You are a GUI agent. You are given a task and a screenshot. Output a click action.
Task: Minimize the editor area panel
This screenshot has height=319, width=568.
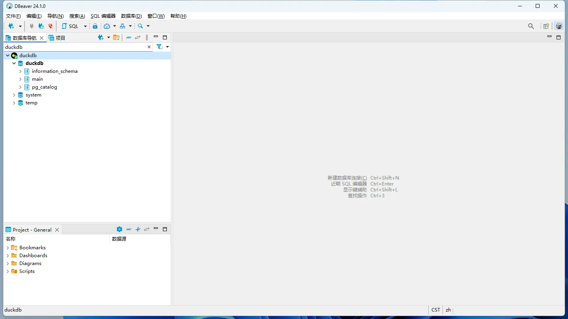(x=549, y=37)
